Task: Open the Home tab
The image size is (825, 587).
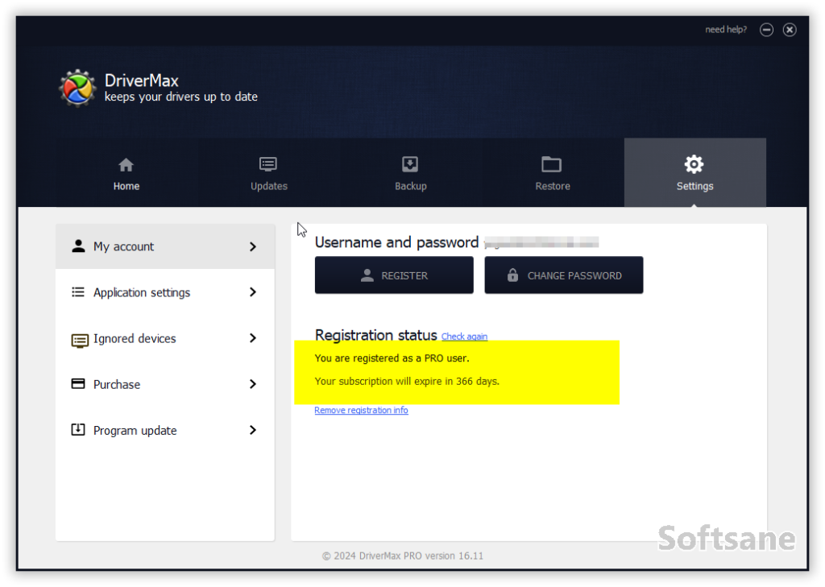Action: click(x=126, y=172)
